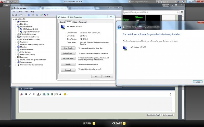Image resolution: width=204 pixels, height=127 pixels.
Task: Select the AutoCAD Start tab
Action: pos(6,5)
